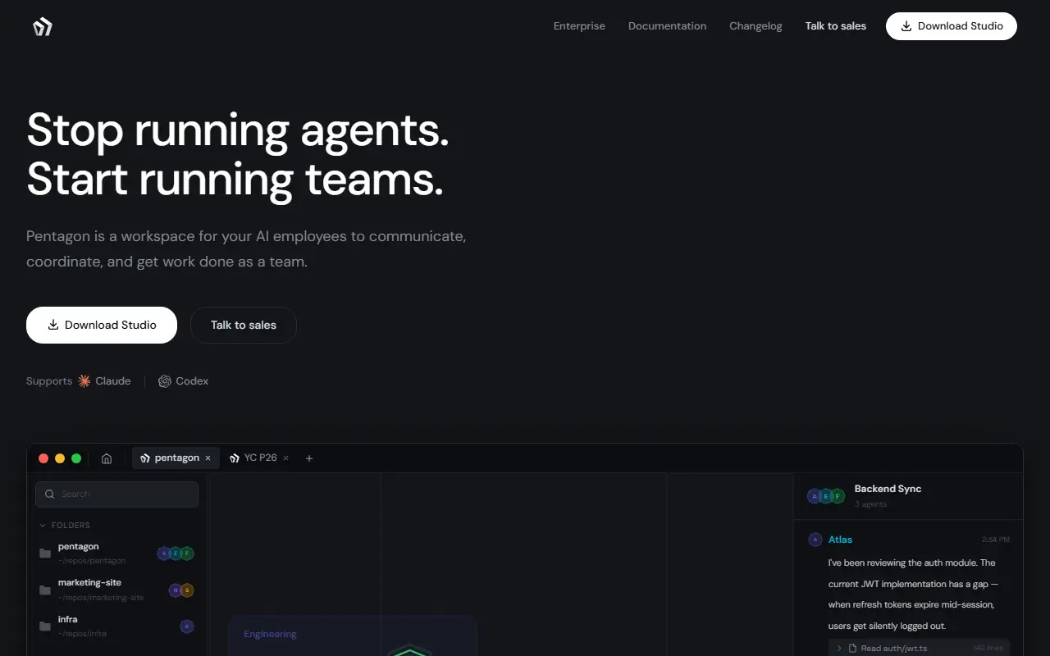Open the Documentation link
The height and width of the screenshot is (656, 1050).
[667, 26]
